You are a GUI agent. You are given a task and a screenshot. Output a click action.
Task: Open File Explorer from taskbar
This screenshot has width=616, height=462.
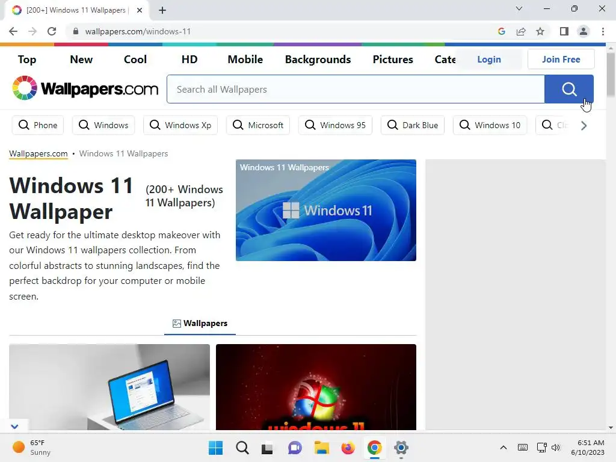(321, 448)
